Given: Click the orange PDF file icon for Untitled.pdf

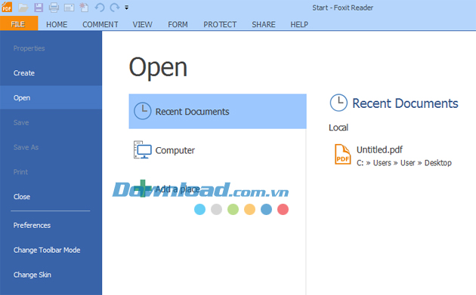Looking at the screenshot, I should point(343,155).
